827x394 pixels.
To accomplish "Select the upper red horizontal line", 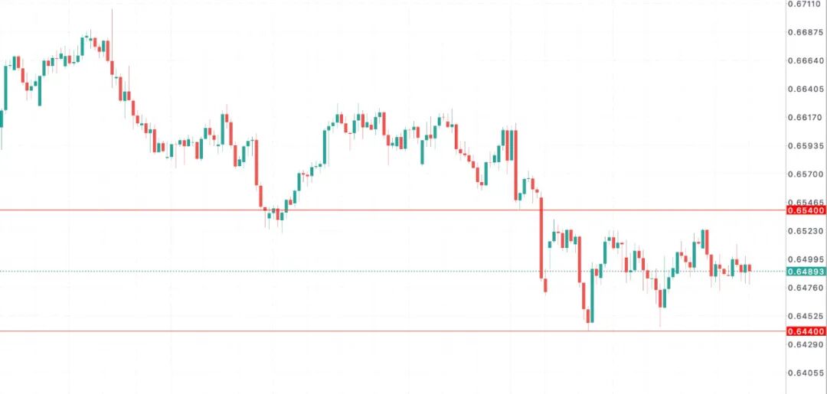I will (x=383, y=210).
